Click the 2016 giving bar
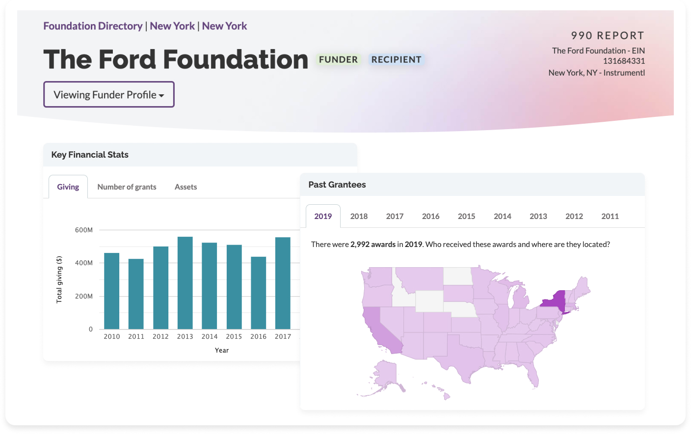 pos(258,293)
